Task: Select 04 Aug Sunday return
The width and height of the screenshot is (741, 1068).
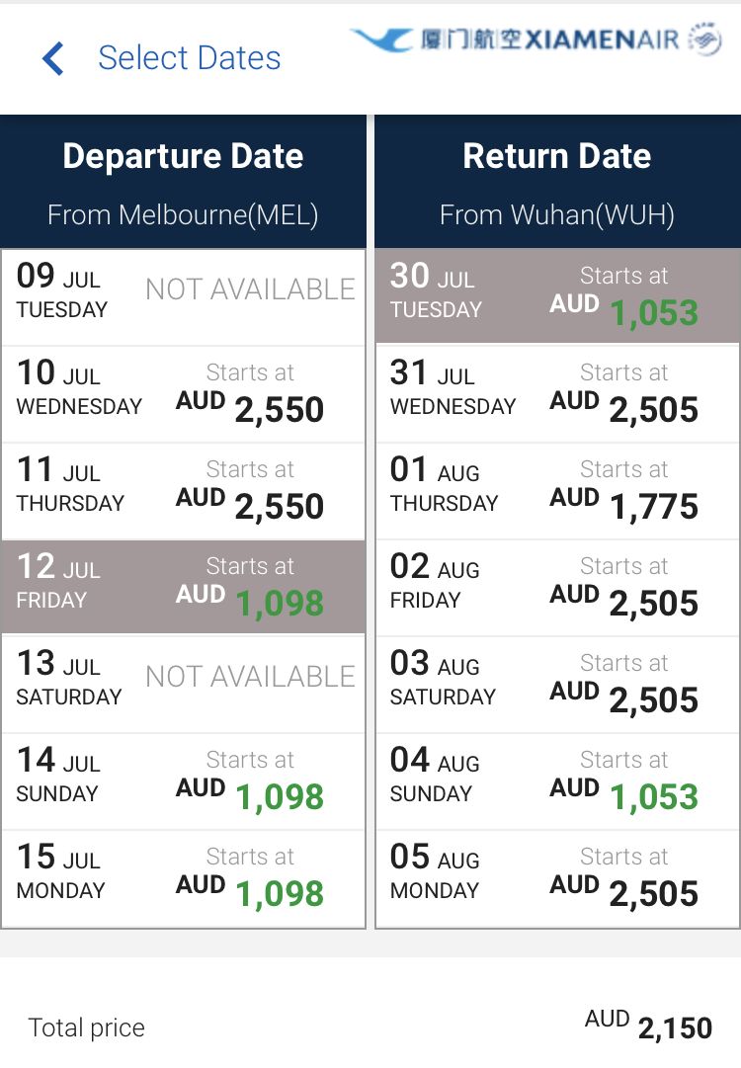Action: [557, 781]
